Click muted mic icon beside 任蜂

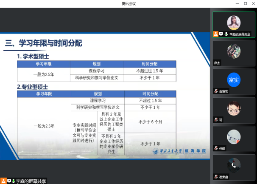pyautogui.click(x=216, y=148)
